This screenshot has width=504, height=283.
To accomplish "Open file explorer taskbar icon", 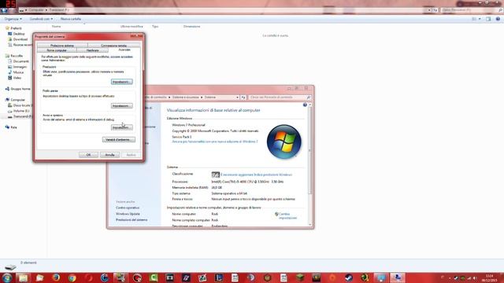I will pos(23,277).
